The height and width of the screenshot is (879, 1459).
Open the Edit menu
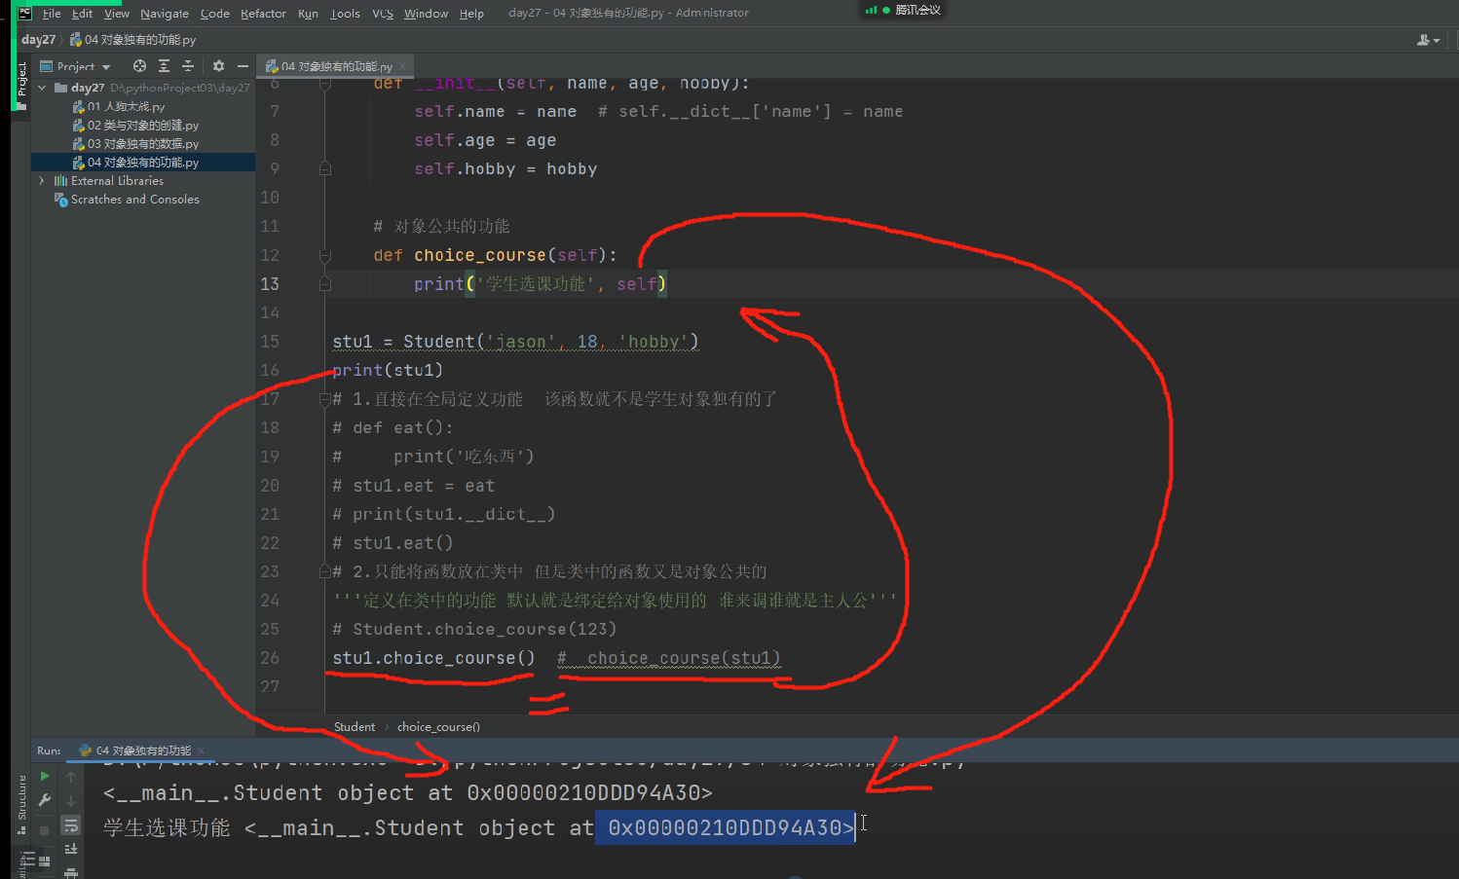[x=82, y=14]
